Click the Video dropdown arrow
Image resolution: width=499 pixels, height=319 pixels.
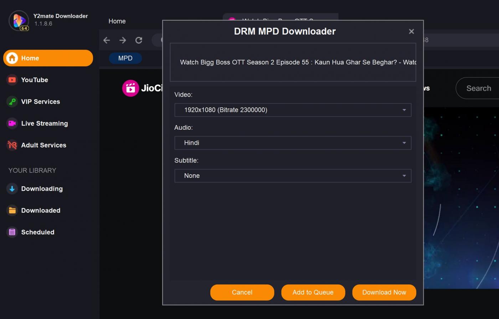404,110
